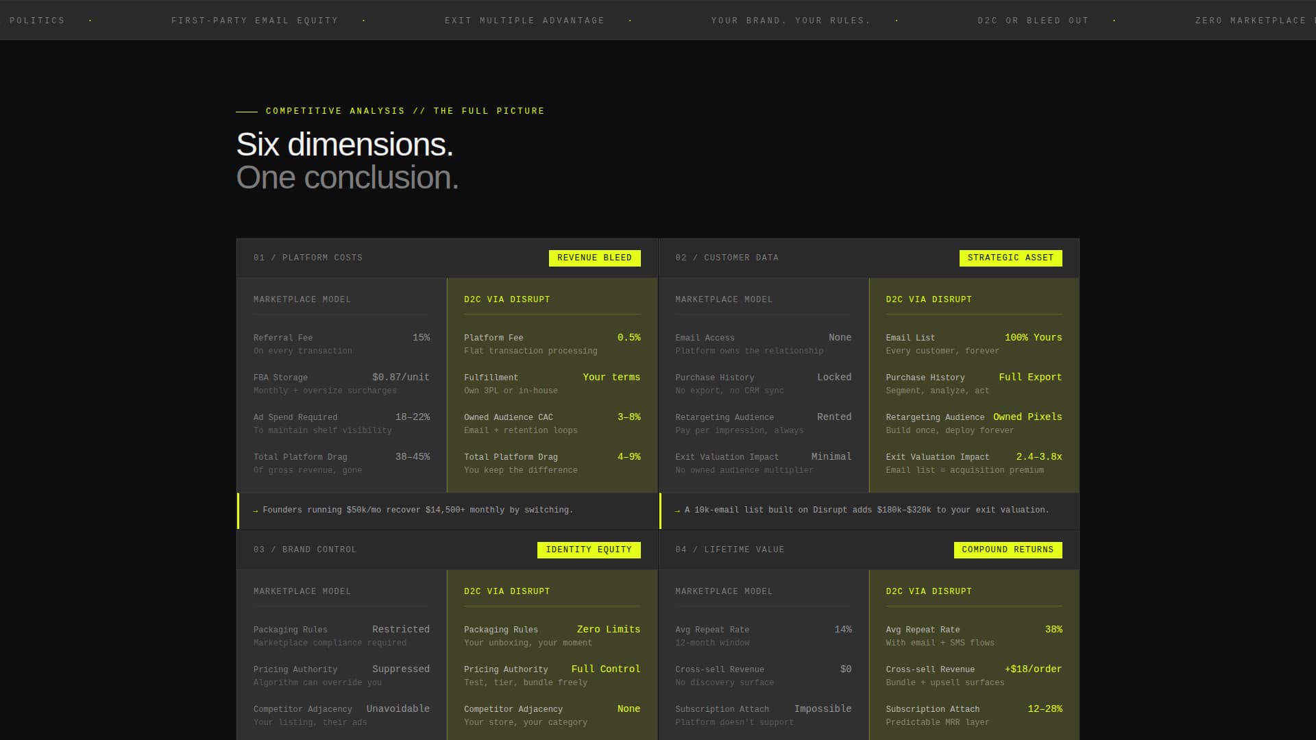Click Pricing Authority Suppressed value
Image resolution: width=1316 pixels, height=740 pixels.
[401, 669]
